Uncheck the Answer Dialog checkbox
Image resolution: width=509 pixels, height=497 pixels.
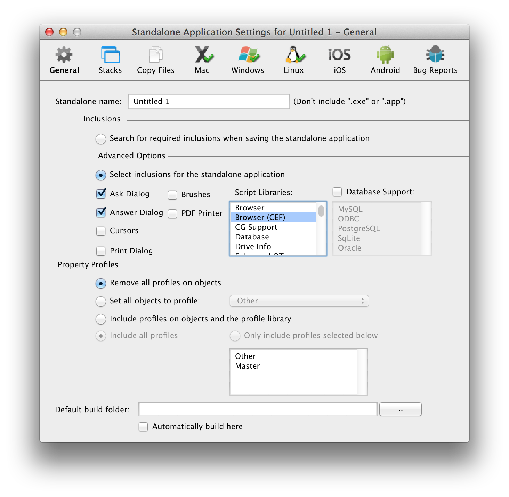(101, 212)
